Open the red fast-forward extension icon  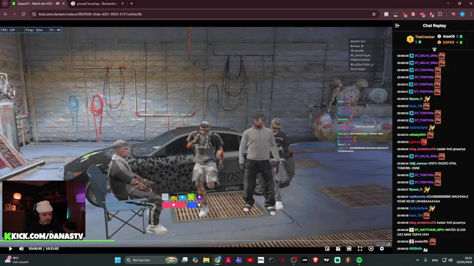point(413,14)
